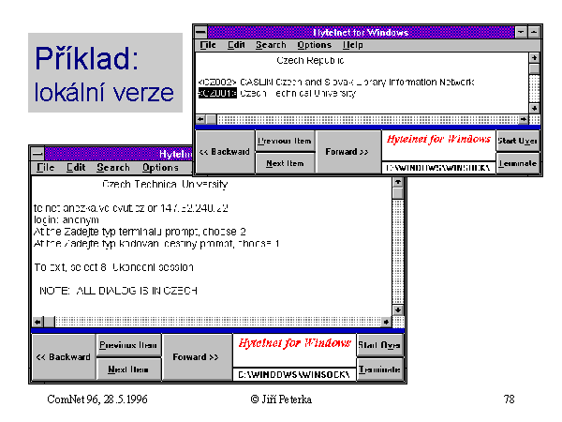Click the login: anonym line

click(x=67, y=219)
